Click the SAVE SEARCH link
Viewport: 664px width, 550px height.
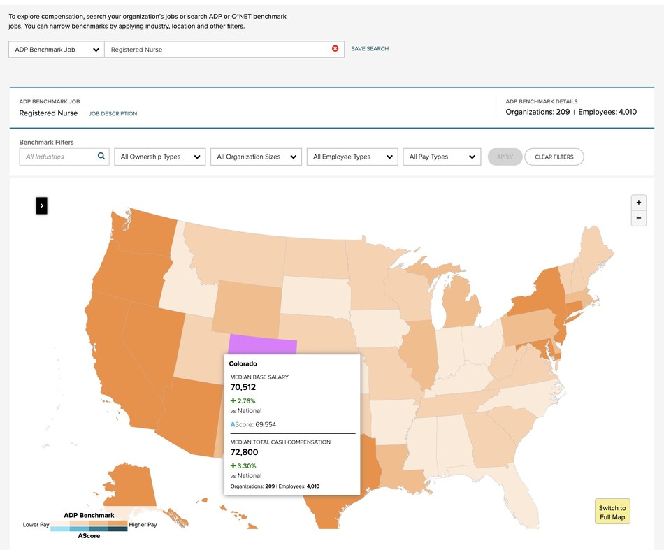click(x=370, y=49)
